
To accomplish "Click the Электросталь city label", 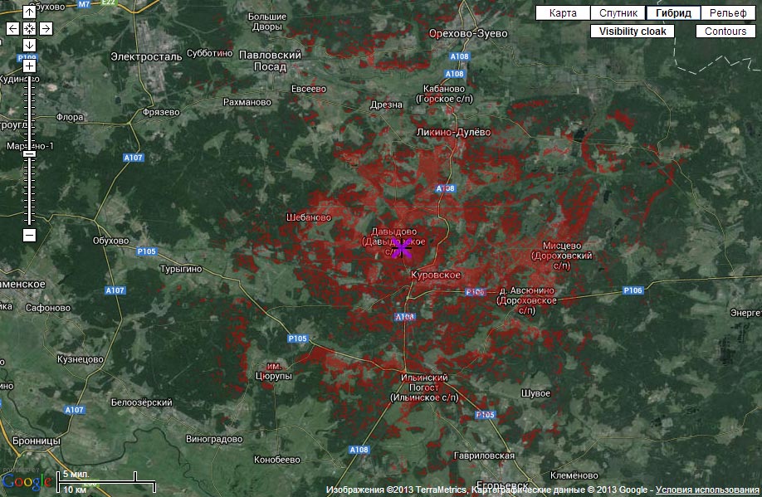I will pos(146,56).
